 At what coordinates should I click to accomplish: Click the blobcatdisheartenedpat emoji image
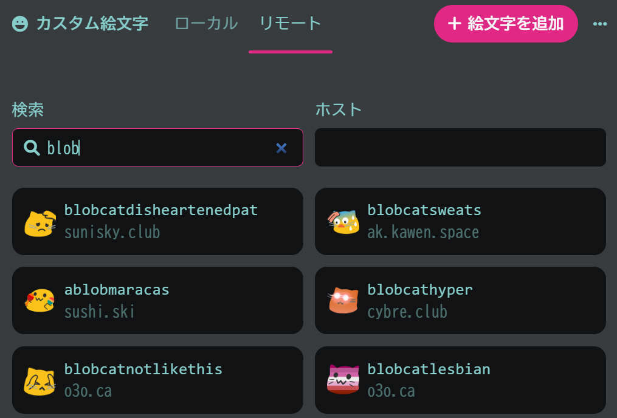click(x=40, y=222)
